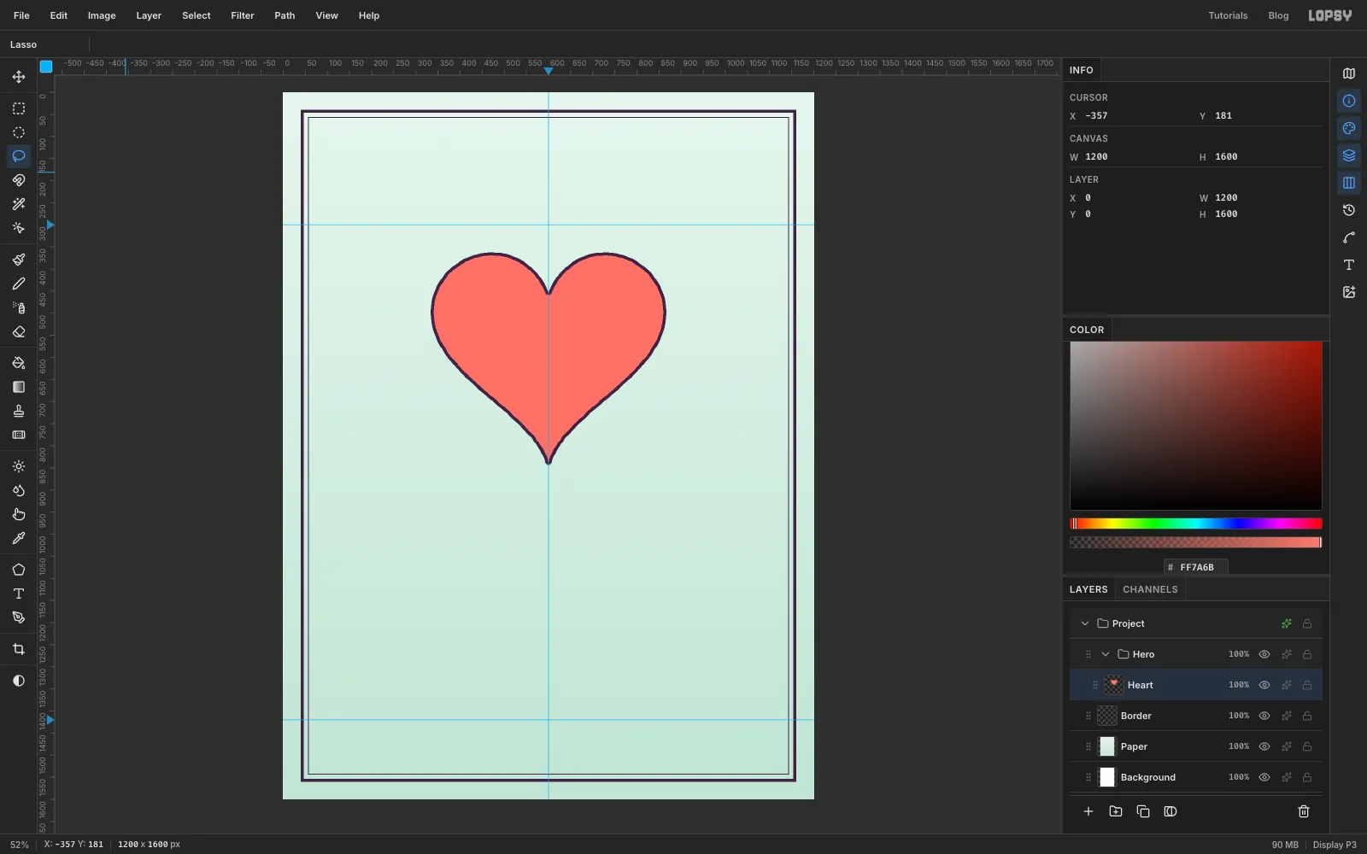Select the Pen path tool
The width and height of the screenshot is (1367, 854).
[x=19, y=617]
